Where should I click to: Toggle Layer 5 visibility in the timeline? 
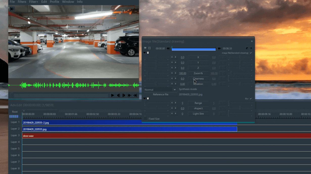[15, 149]
